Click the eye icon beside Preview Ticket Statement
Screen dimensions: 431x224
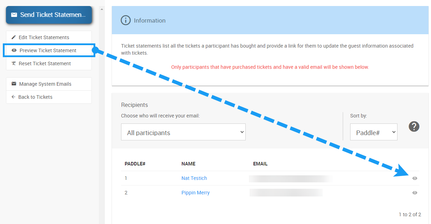(14, 50)
